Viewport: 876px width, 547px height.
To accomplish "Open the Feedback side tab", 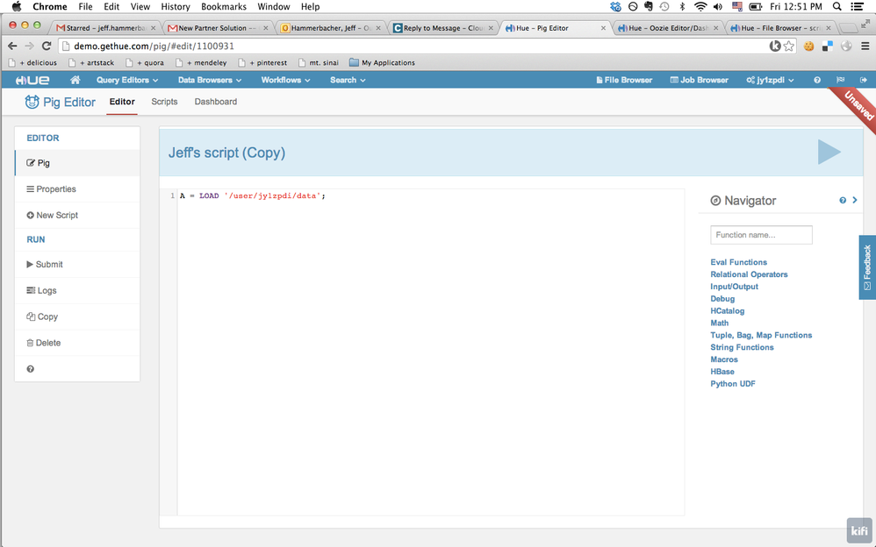I will (867, 267).
